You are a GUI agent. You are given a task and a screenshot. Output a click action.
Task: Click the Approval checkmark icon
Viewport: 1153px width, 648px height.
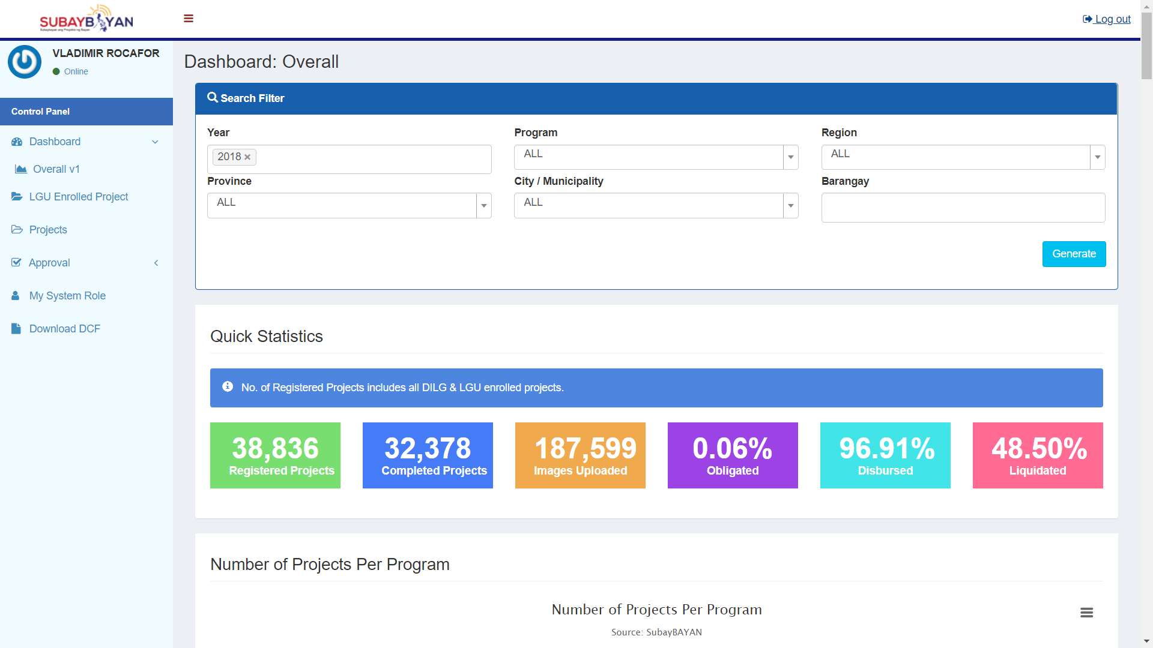pyautogui.click(x=16, y=263)
